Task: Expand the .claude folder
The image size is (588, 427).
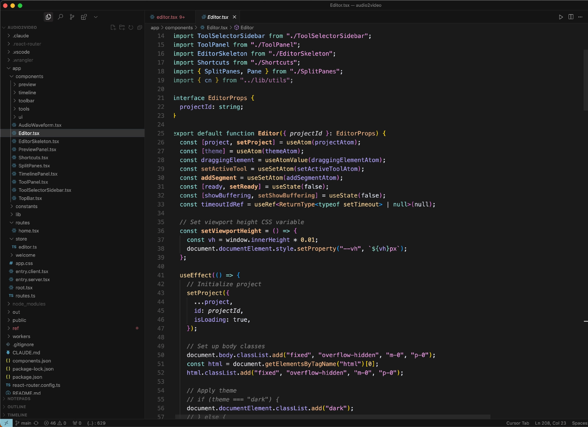Action: [21, 36]
